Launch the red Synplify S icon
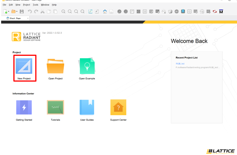Image resolution: width=237 pixels, height=155 pixels. pyautogui.click(x=215, y=11)
